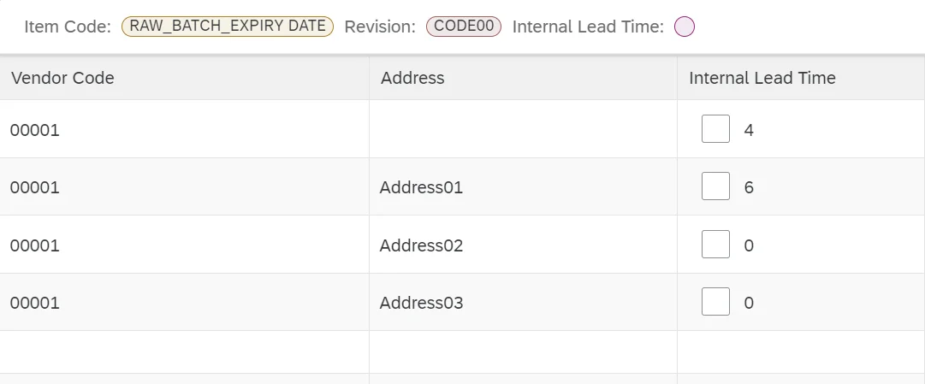Image resolution: width=925 pixels, height=384 pixels.
Task: Click the lead time value 4
Action: click(749, 131)
